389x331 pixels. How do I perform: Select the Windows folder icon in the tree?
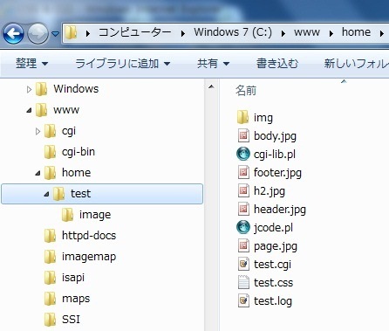[x=41, y=89]
